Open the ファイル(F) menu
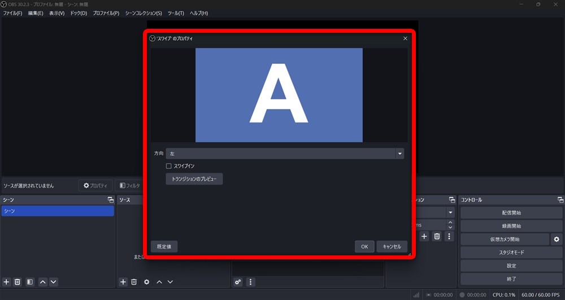Screen dimensions: 565x300 [12, 13]
